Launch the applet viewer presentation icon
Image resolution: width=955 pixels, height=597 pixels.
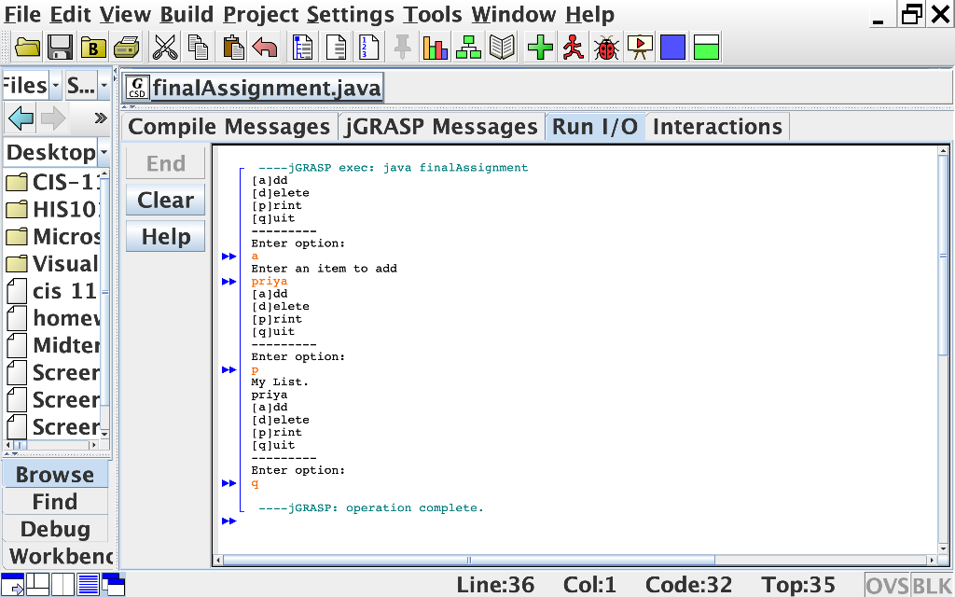[x=640, y=47]
